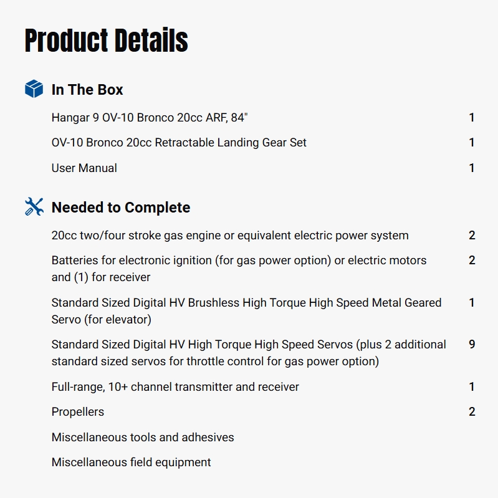Select Miscellaneous tools and adhesives
This screenshot has height=498, width=498.
click(143, 437)
